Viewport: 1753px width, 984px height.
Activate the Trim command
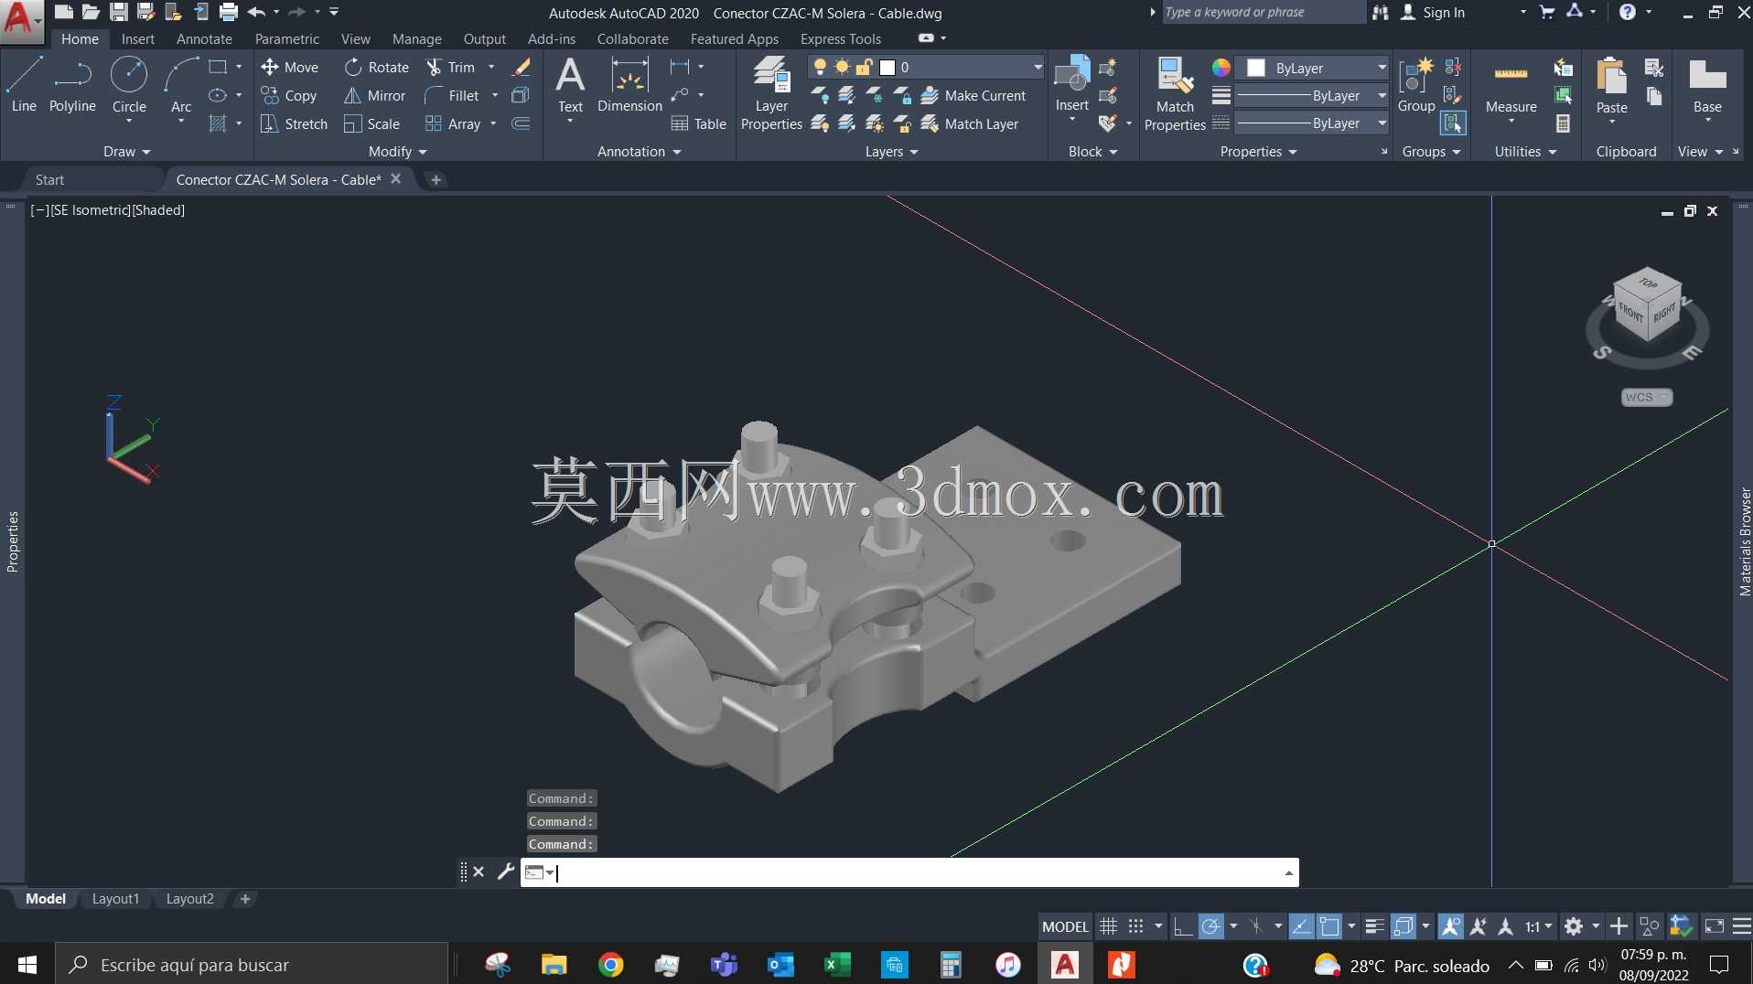click(x=451, y=67)
